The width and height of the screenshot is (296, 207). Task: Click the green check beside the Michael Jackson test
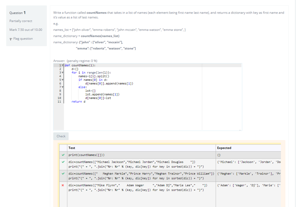[x=63, y=162]
